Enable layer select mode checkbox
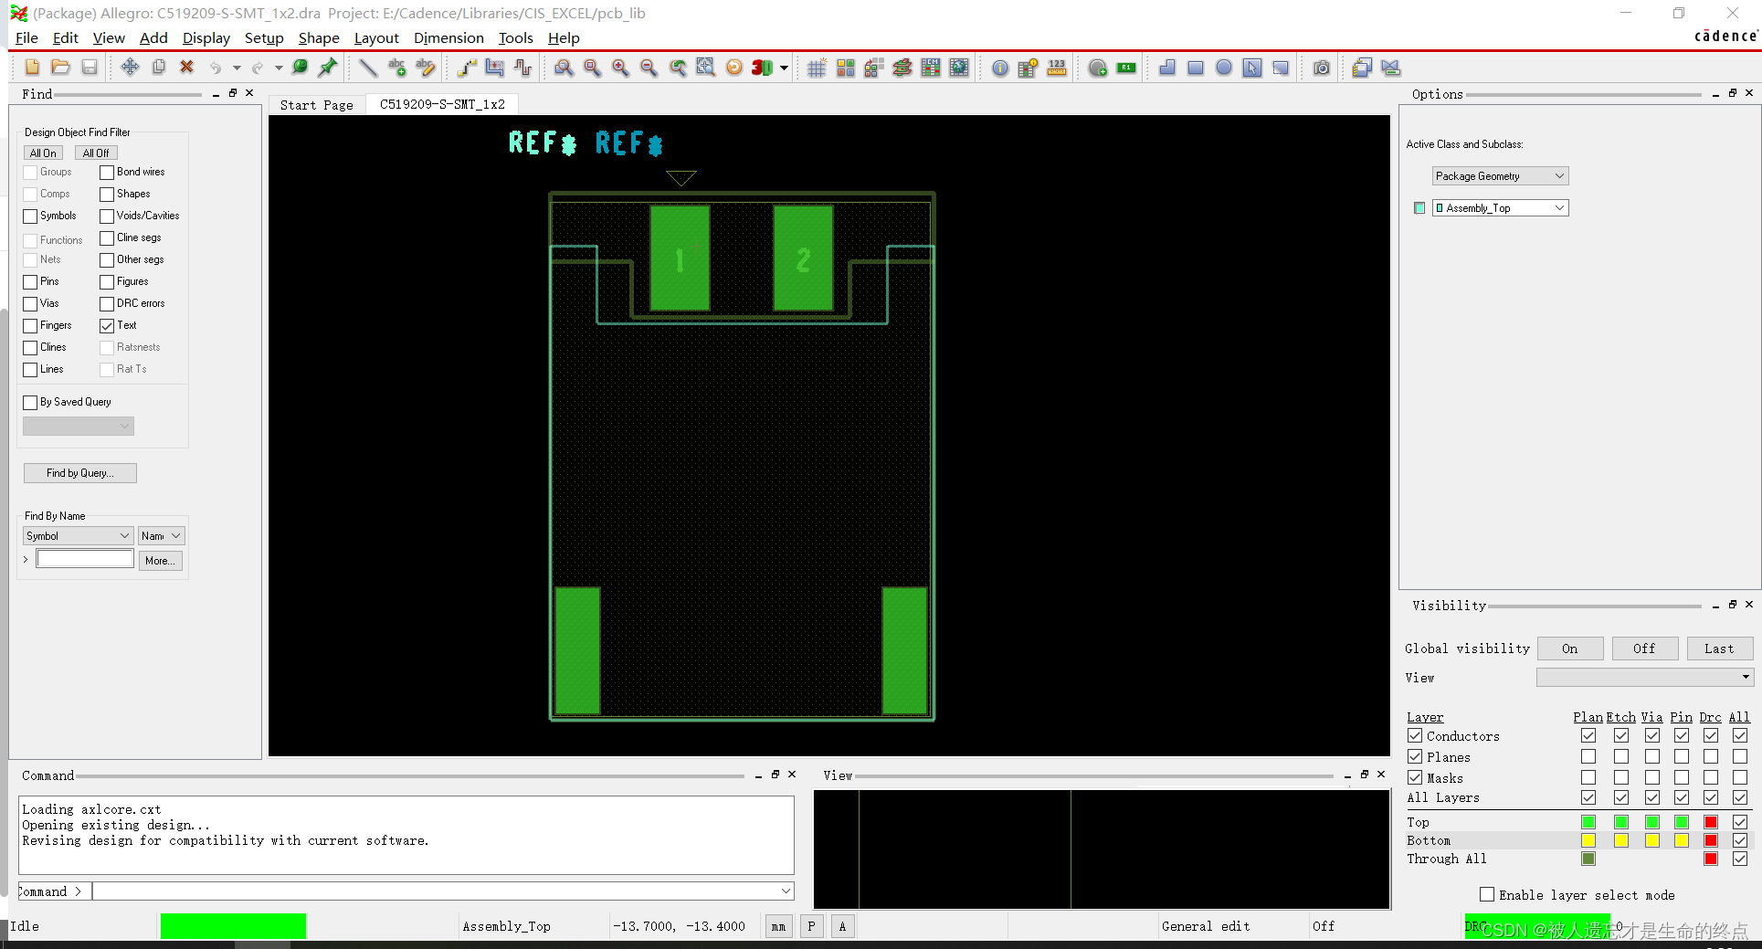The width and height of the screenshot is (1762, 949). (x=1488, y=895)
